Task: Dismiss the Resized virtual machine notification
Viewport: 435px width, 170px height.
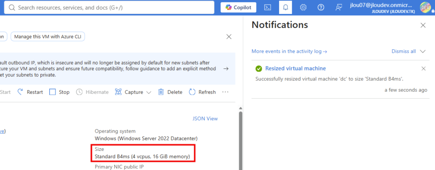Action: click(424, 68)
